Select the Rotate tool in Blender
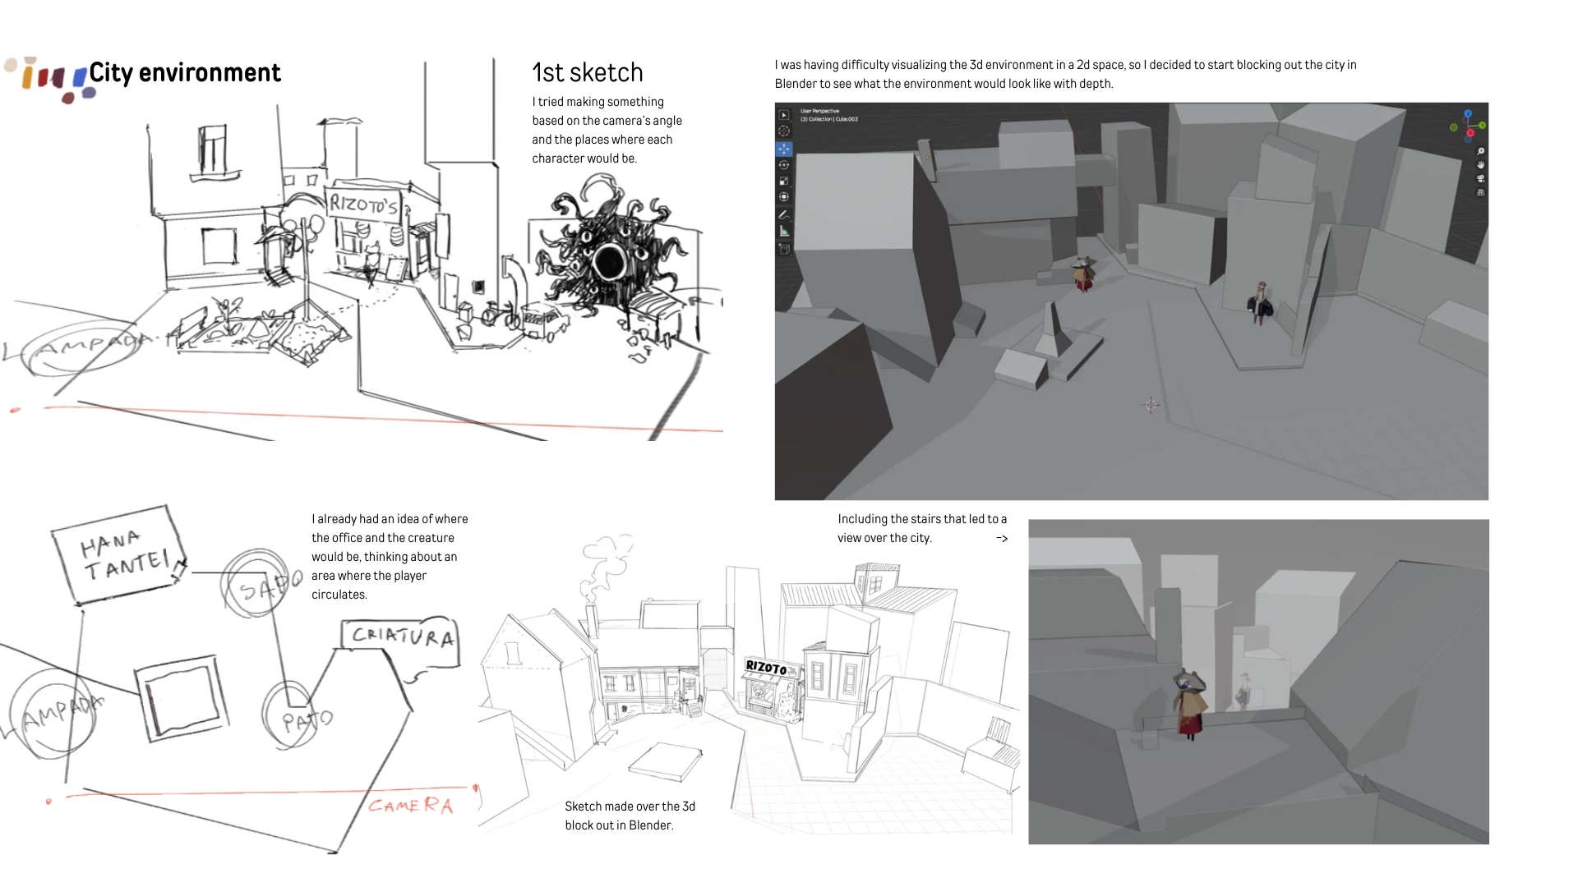Screen dimensions: 1578x887 [783, 165]
